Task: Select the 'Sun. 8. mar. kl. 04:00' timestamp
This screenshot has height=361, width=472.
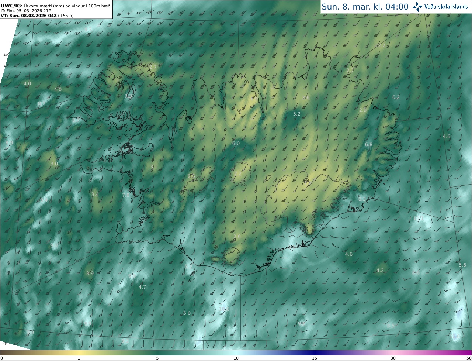Action: click(x=365, y=7)
